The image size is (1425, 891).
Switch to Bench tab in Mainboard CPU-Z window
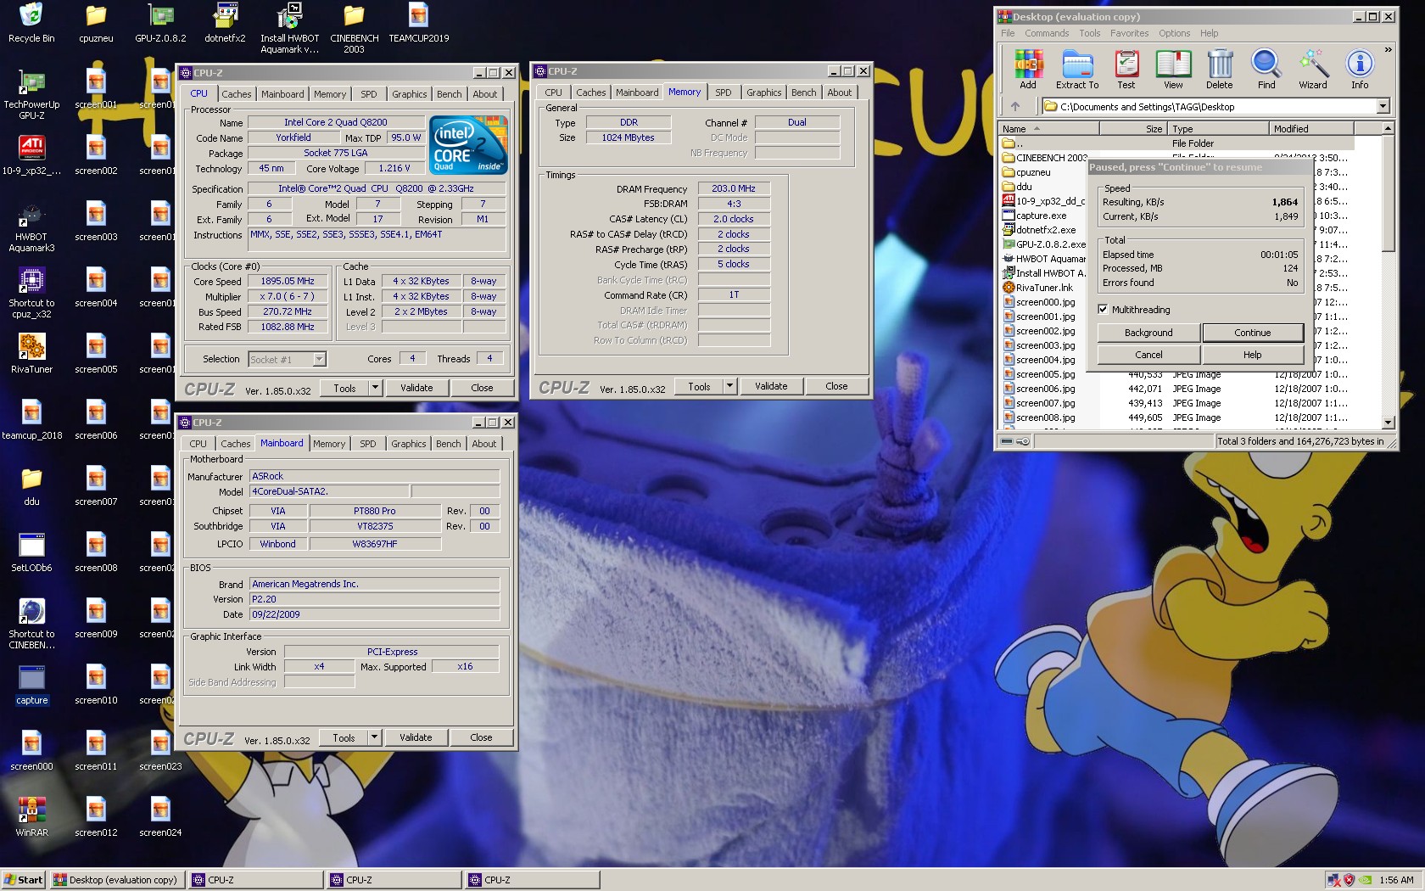pos(449,444)
